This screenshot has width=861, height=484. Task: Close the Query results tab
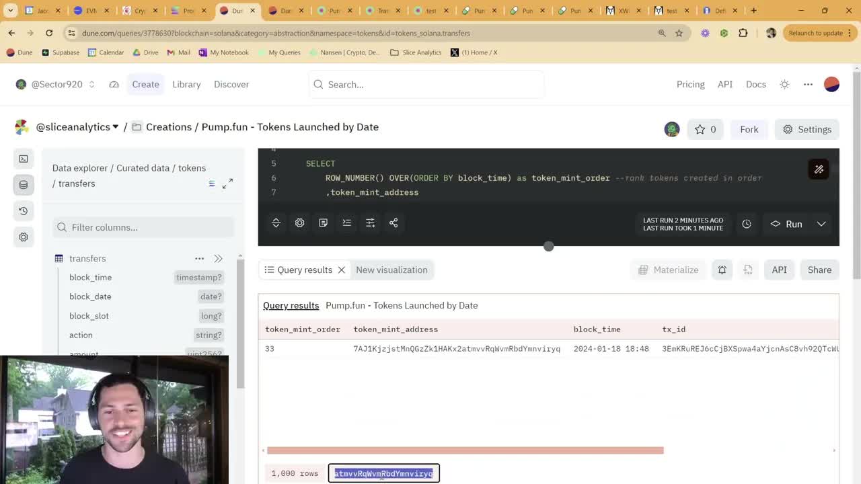[x=341, y=270]
